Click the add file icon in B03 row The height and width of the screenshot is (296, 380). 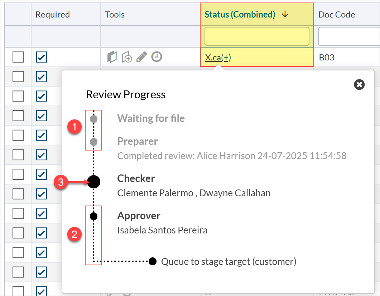(127, 57)
